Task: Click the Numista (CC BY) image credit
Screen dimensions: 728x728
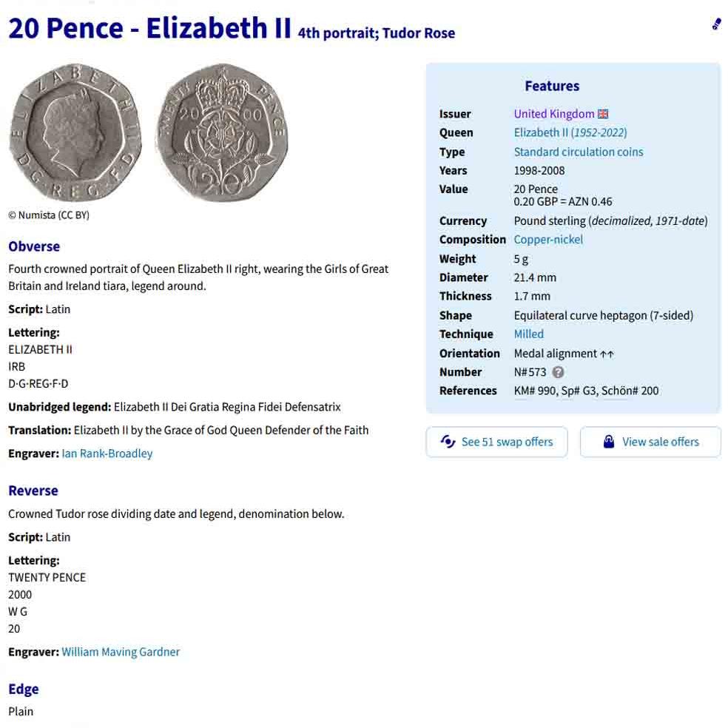Action: tap(49, 215)
